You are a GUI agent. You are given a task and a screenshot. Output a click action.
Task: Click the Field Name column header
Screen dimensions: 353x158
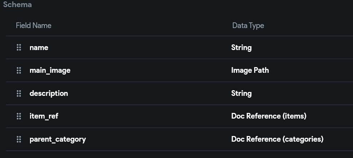pyautogui.click(x=34, y=26)
